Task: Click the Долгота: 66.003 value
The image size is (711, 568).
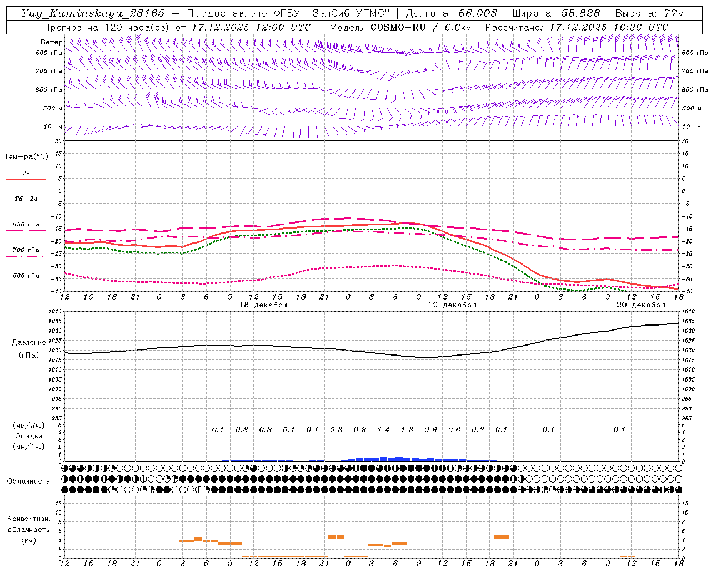Action: coord(451,13)
